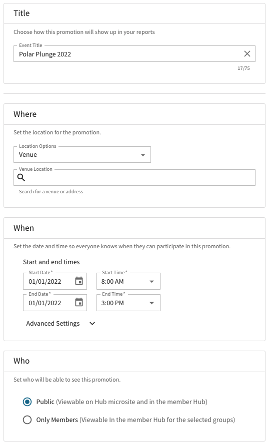270x445 pixels.
Task: Select the Public visibility radio button
Action: coord(27,402)
